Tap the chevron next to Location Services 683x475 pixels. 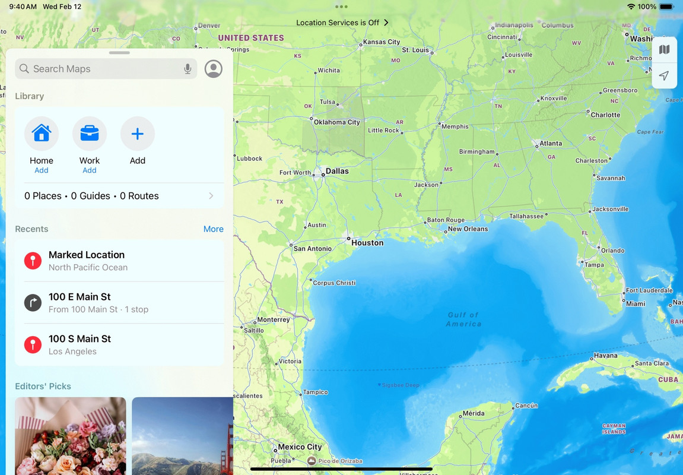(386, 23)
